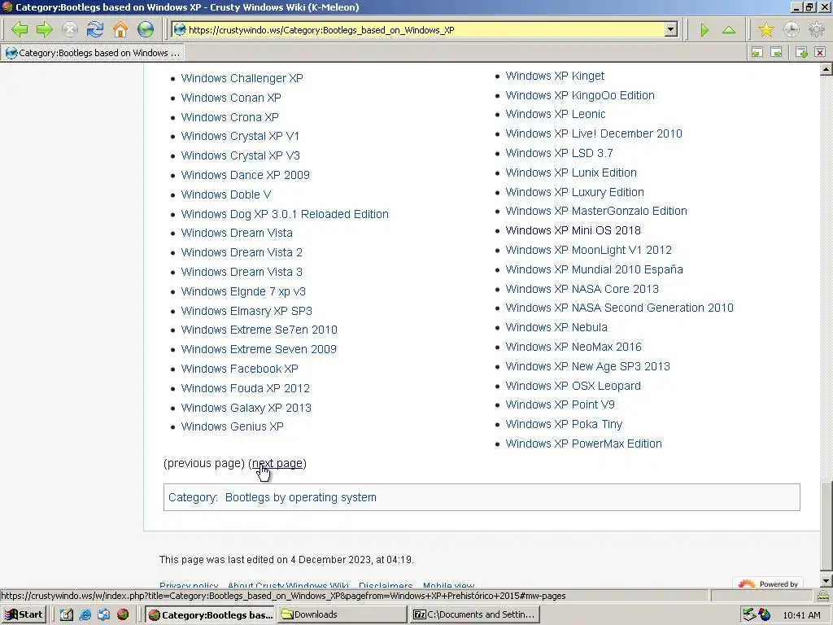Screen dimensions: 833x625
Task: Open Windows Challenger XP link
Action: 242,78
